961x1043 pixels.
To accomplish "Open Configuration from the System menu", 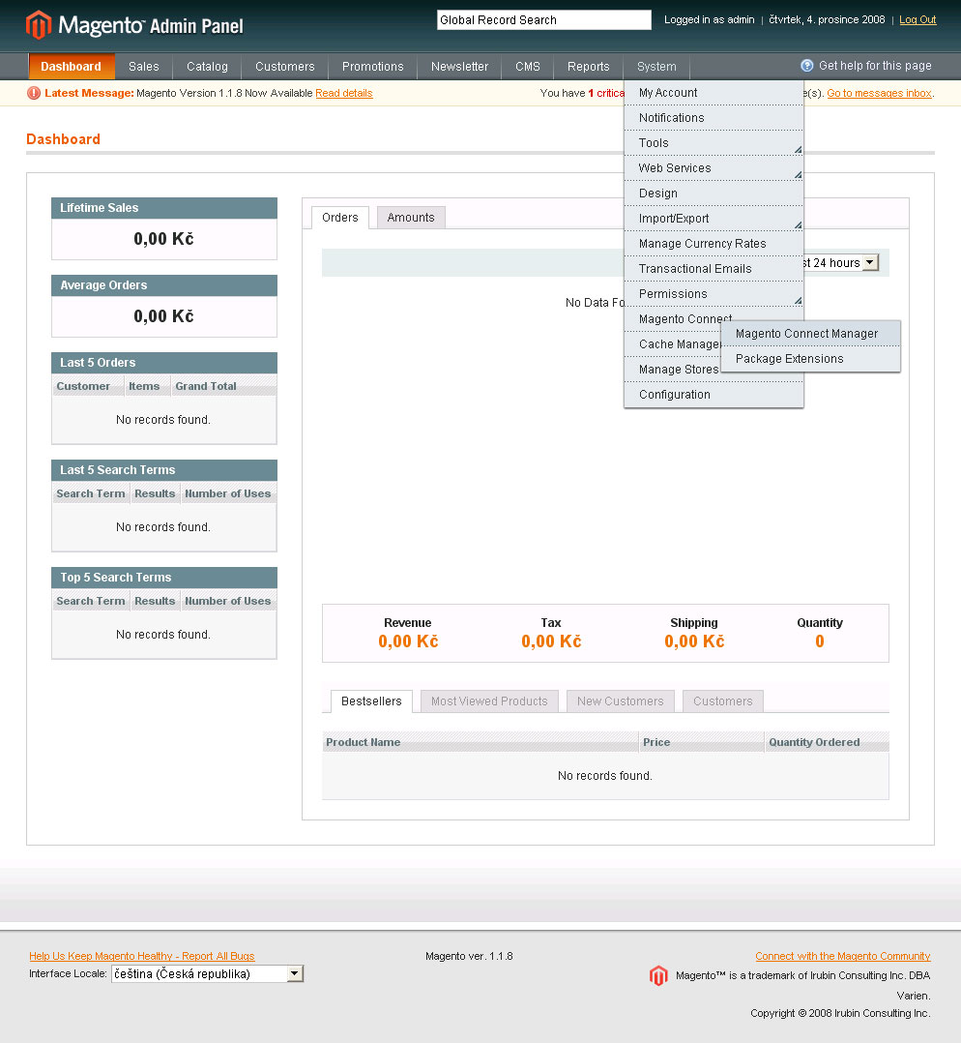I will [713, 395].
